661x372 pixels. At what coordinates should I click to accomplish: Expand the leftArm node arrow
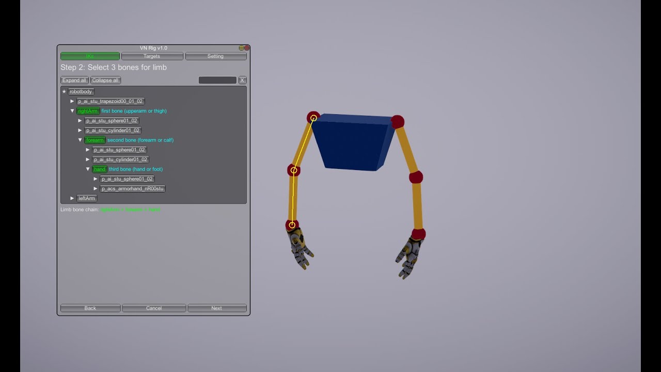[72, 198]
